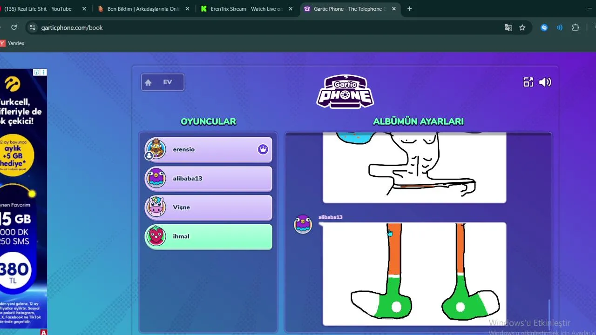Click the blue Shazam extension icon
Screen dimensions: 596x335
(x=544, y=27)
